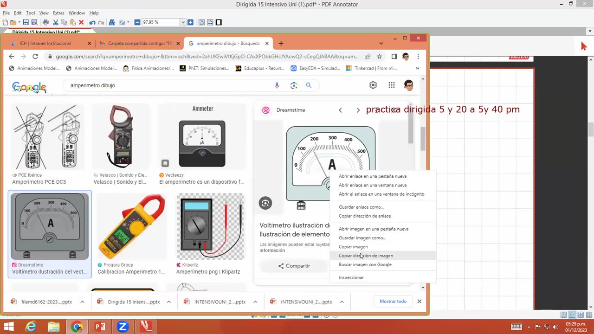Open Zoom from the taskbar

[123, 327]
